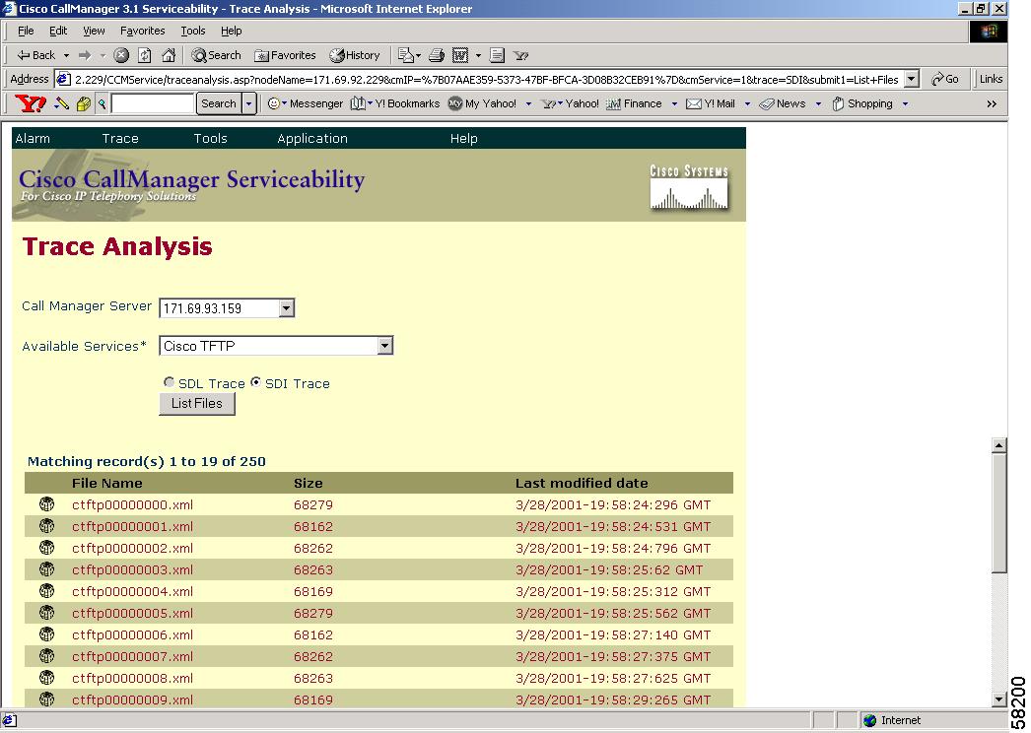Click the Internet zone status bar indicator
This screenshot has width=1031, height=733.
(x=892, y=720)
